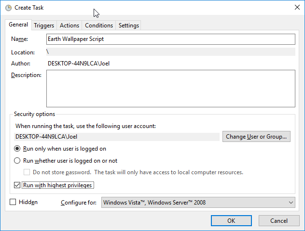305x231 pixels.
Task: Click the user account field under Security options
Action: pyautogui.click(x=117, y=137)
